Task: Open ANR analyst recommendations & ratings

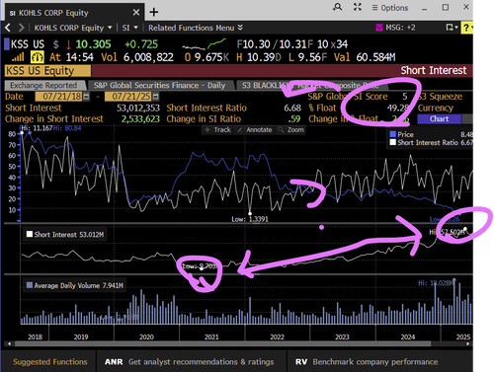Action: [x=190, y=362]
